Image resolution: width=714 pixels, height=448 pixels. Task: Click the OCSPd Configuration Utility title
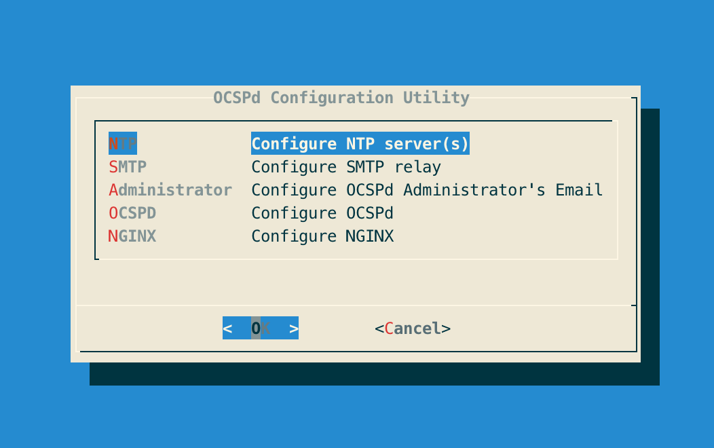[341, 98]
